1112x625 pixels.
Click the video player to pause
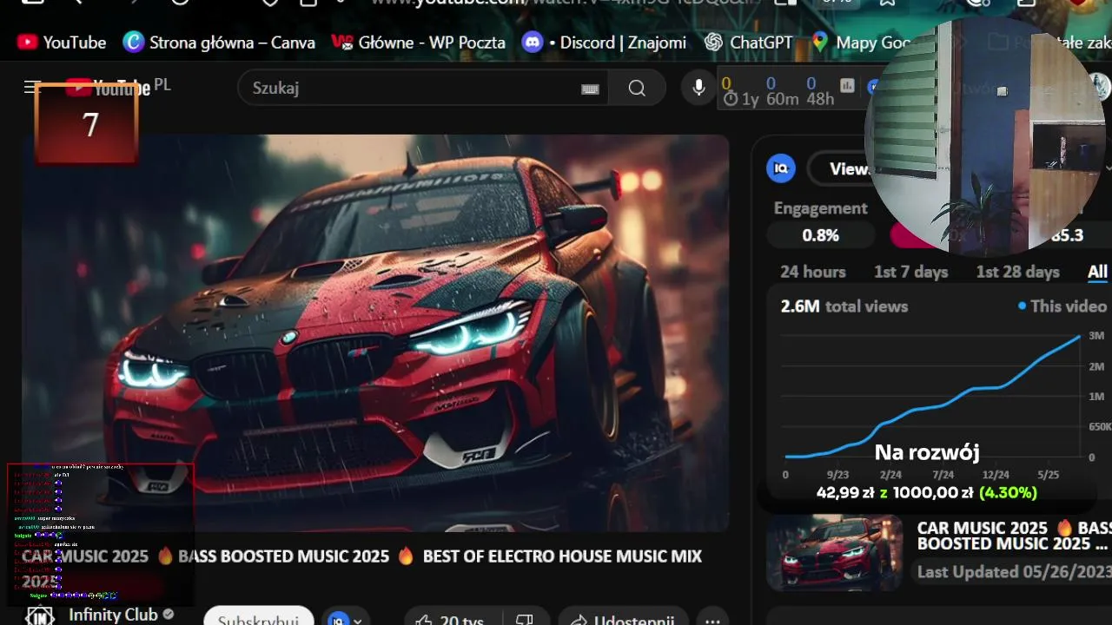click(x=375, y=332)
